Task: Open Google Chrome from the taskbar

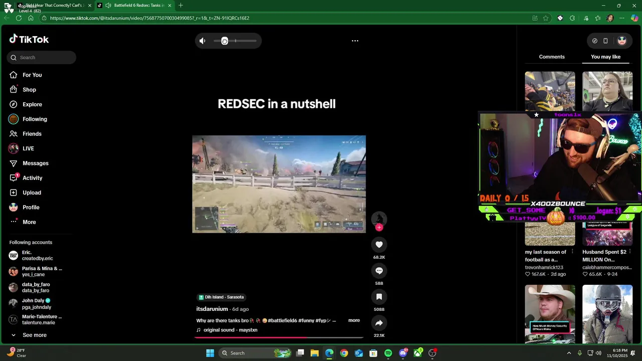Action: [x=344, y=353]
